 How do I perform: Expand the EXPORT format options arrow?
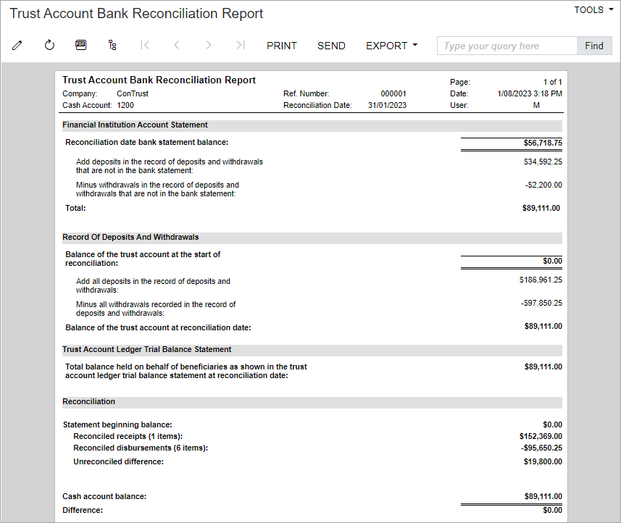414,45
